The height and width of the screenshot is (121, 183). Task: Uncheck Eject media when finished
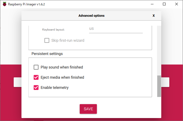click(36, 77)
